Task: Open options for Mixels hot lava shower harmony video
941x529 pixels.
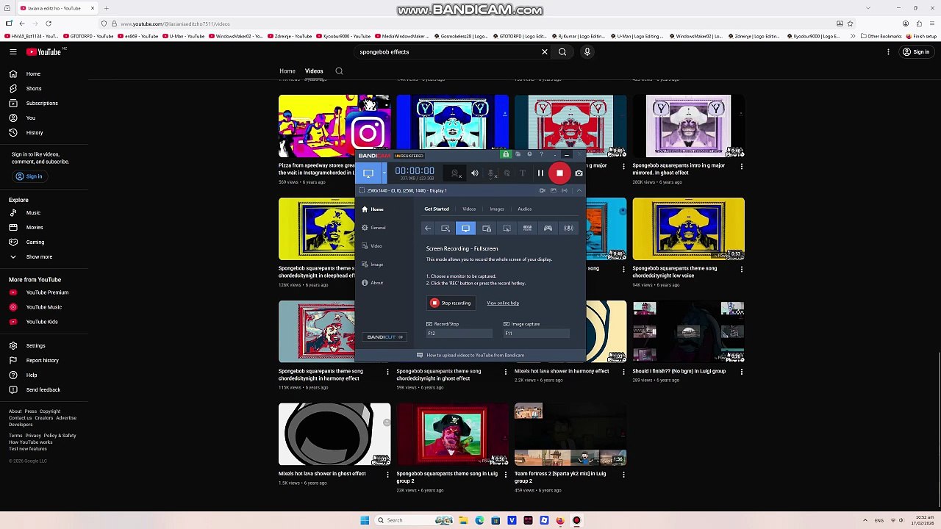Action: [x=623, y=373]
